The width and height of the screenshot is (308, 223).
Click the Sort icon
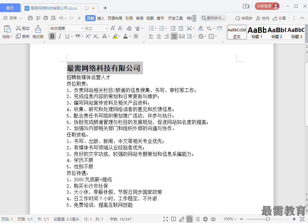pyautogui.click(x=201, y=28)
